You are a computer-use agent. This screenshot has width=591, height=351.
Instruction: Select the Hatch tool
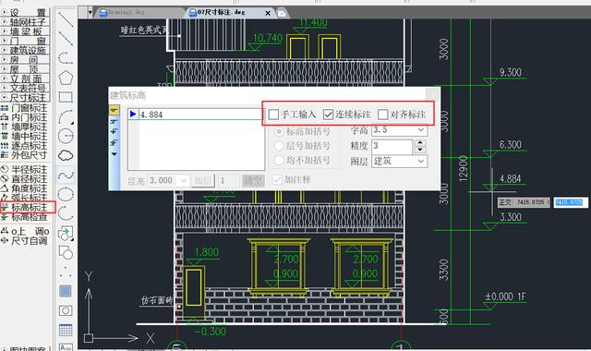click(66, 291)
